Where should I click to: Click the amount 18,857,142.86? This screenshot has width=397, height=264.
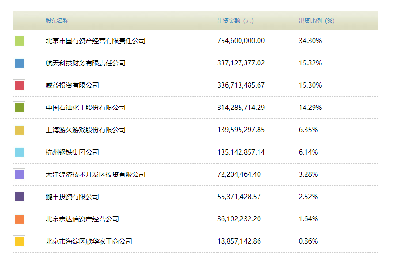pyautogui.click(x=239, y=241)
